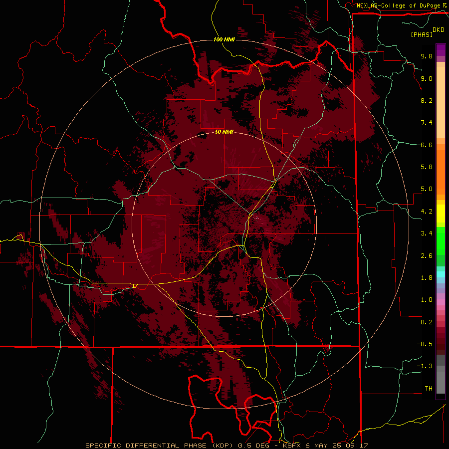Click the cyan band of the color scale
The image size is (449, 449).
(x=441, y=274)
